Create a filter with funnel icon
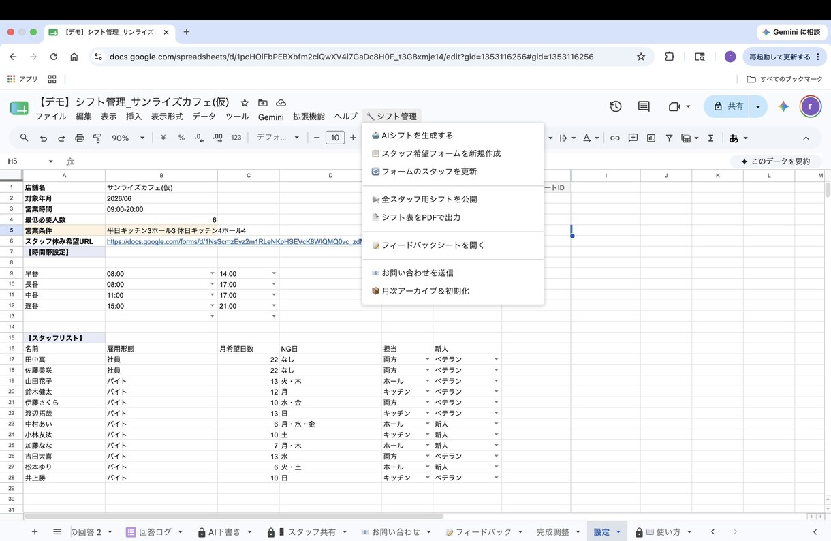The image size is (831, 541). 669,138
